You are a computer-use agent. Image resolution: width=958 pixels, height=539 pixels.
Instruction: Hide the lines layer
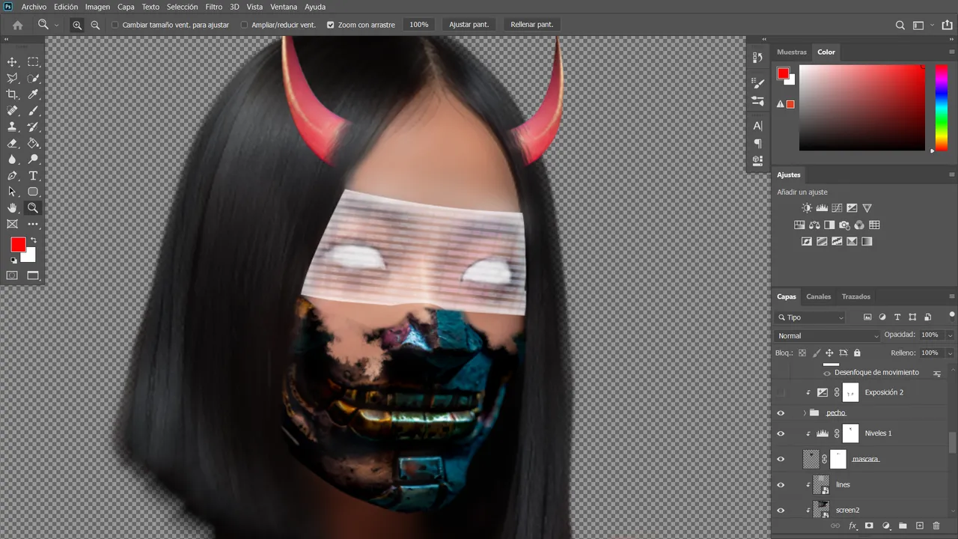point(781,485)
